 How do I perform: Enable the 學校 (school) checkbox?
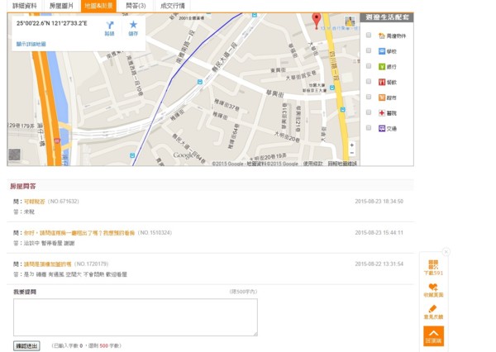coord(369,51)
